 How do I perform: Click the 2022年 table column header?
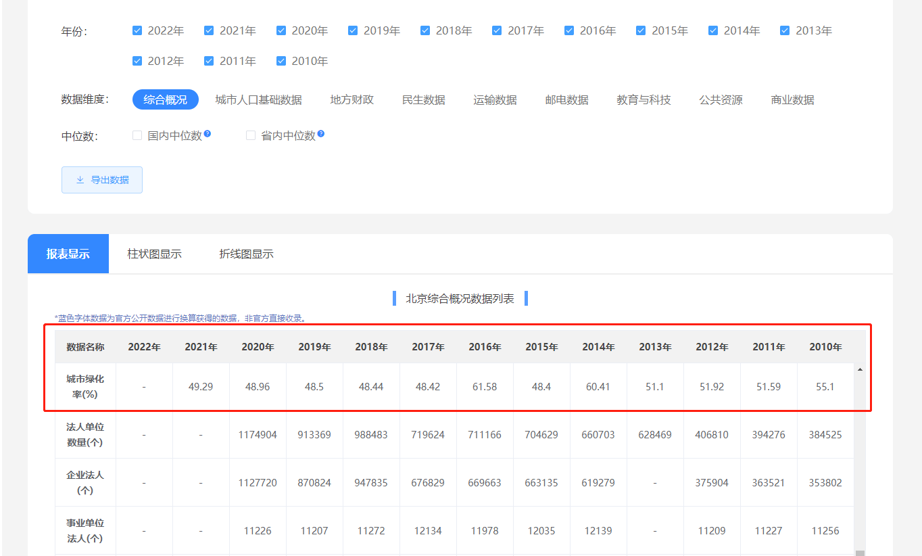tap(145, 347)
